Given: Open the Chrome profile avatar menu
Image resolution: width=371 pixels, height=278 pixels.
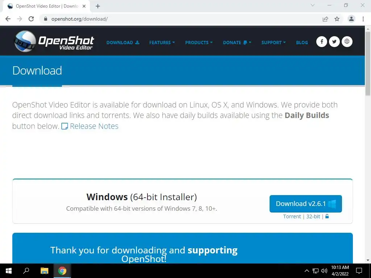Looking at the screenshot, I should (351, 19).
